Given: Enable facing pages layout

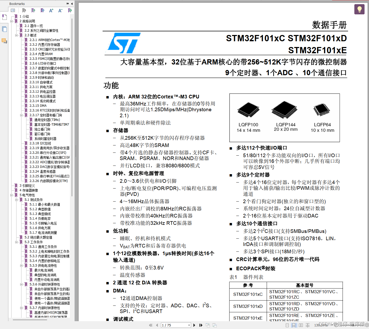Looking at the screenshot, I should click(301, 325).
